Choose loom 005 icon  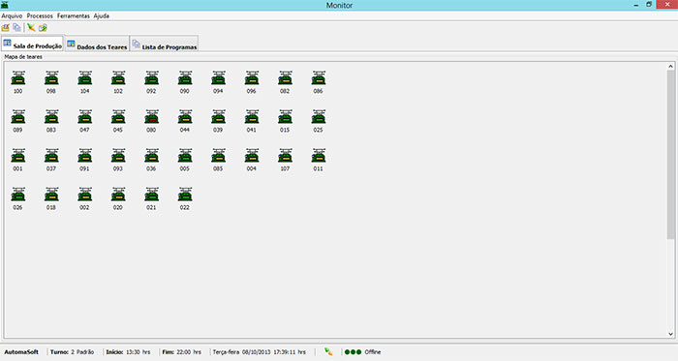pyautogui.click(x=185, y=156)
